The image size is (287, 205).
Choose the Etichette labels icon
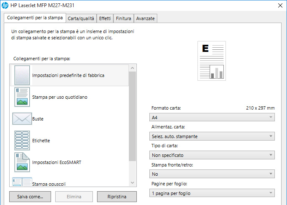tap(22, 141)
